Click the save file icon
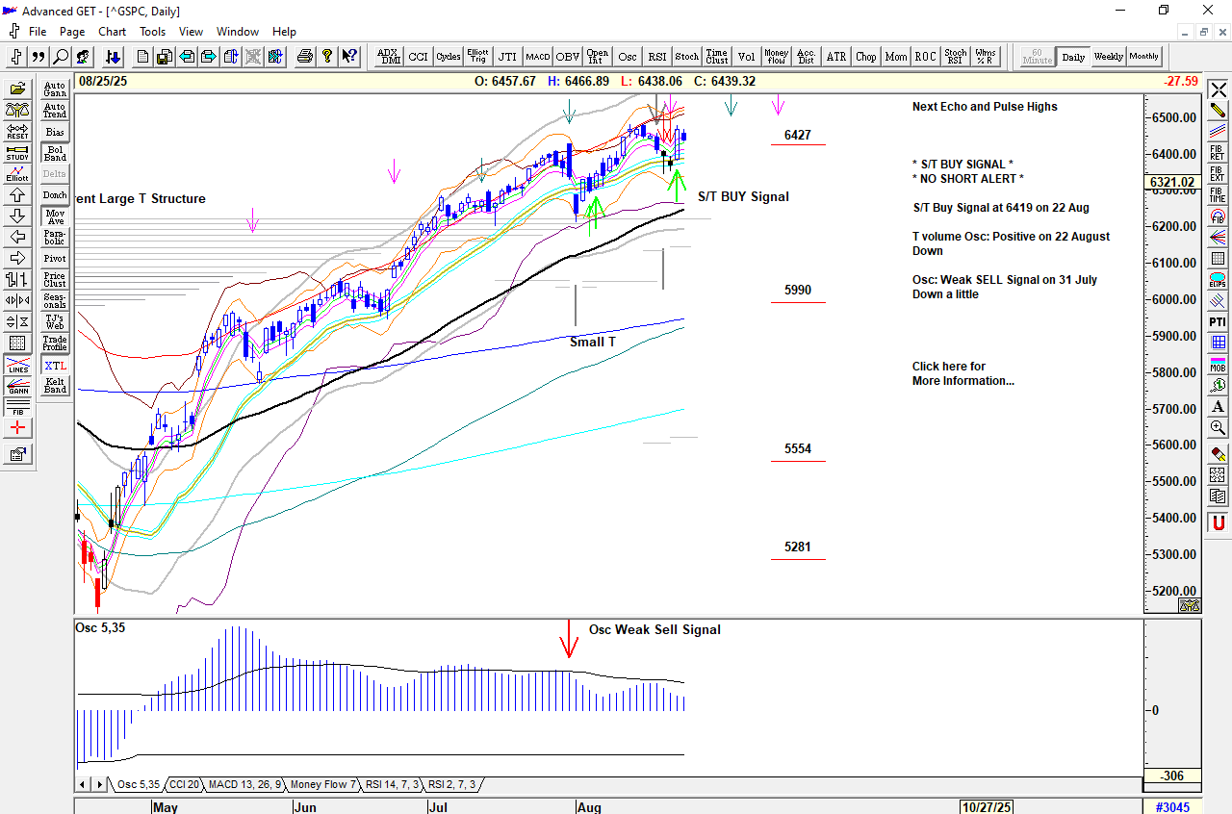Screen dimensions: 1232x814 tap(166, 57)
